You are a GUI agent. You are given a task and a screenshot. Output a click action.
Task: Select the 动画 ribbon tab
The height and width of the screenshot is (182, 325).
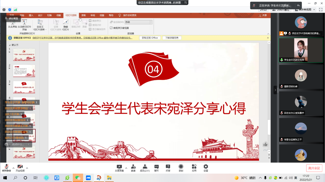[58, 15]
